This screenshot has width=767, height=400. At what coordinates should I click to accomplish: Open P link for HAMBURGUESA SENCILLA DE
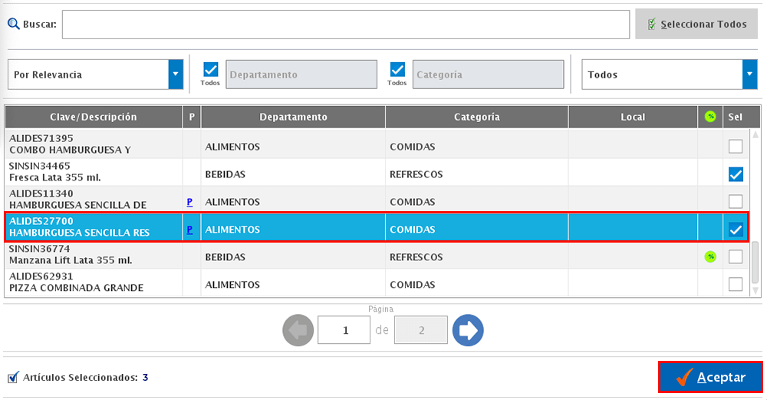pyautogui.click(x=189, y=202)
